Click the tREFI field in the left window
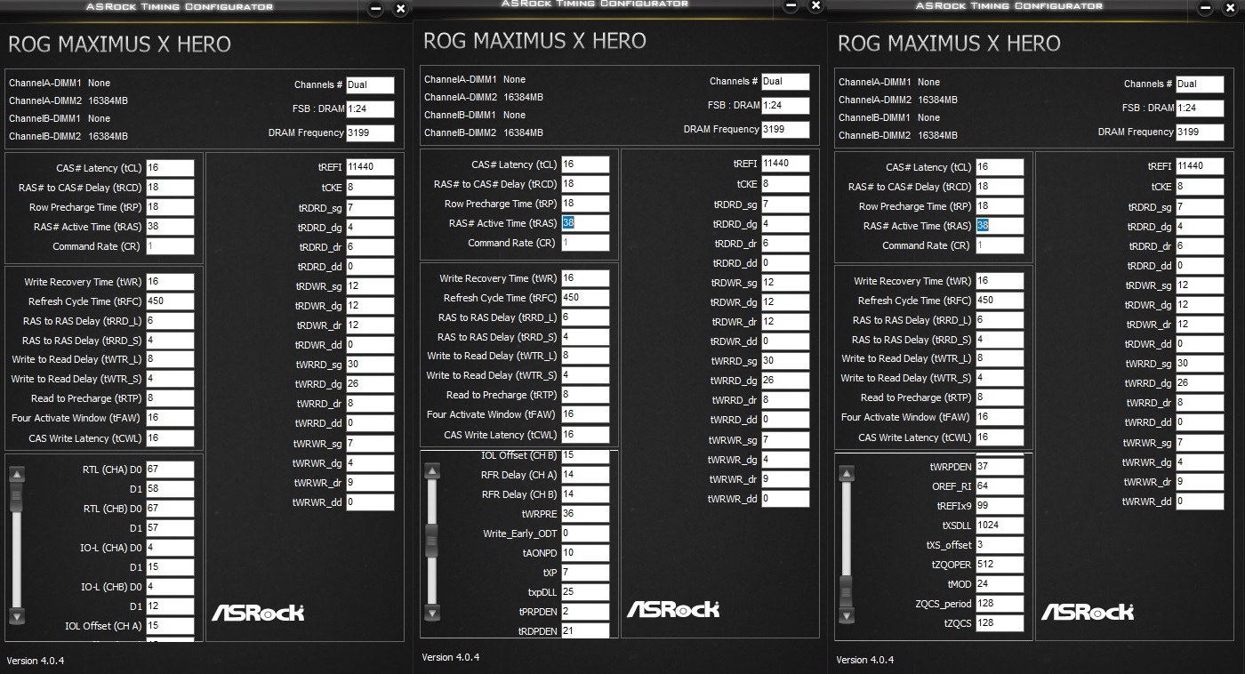 (370, 167)
